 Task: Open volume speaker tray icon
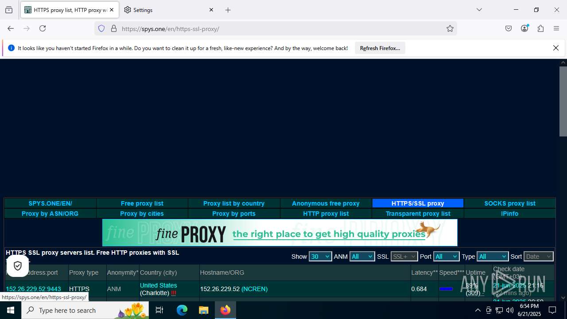510,310
